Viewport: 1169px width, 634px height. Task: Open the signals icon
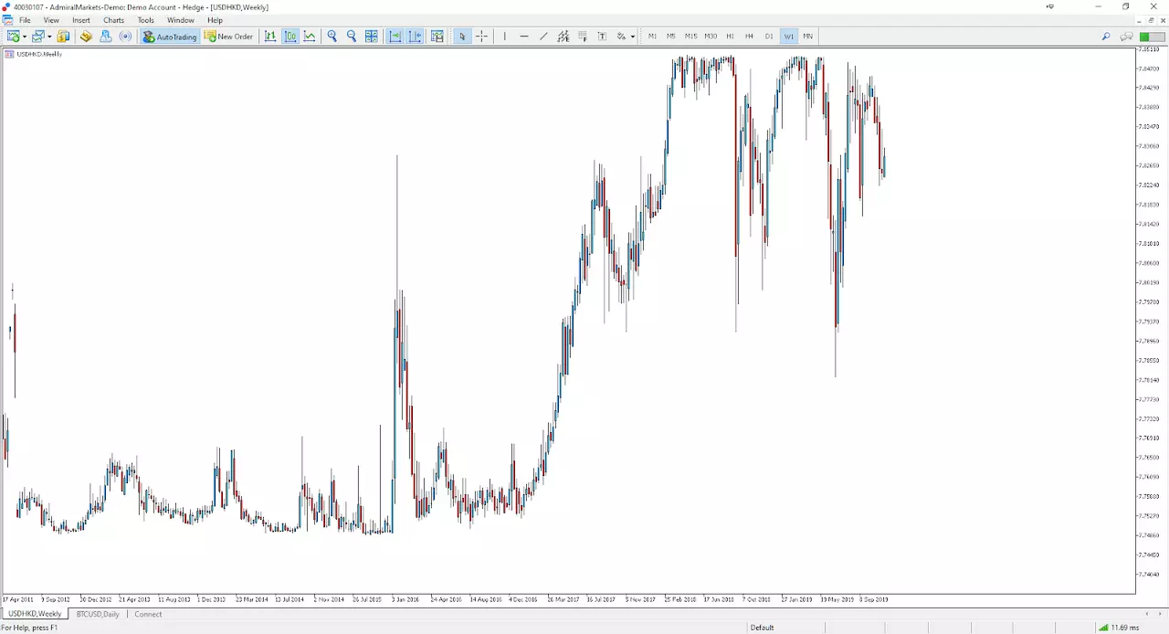pyautogui.click(x=125, y=37)
